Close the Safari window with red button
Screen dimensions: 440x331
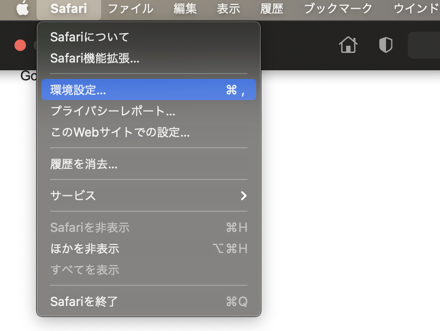pos(20,45)
